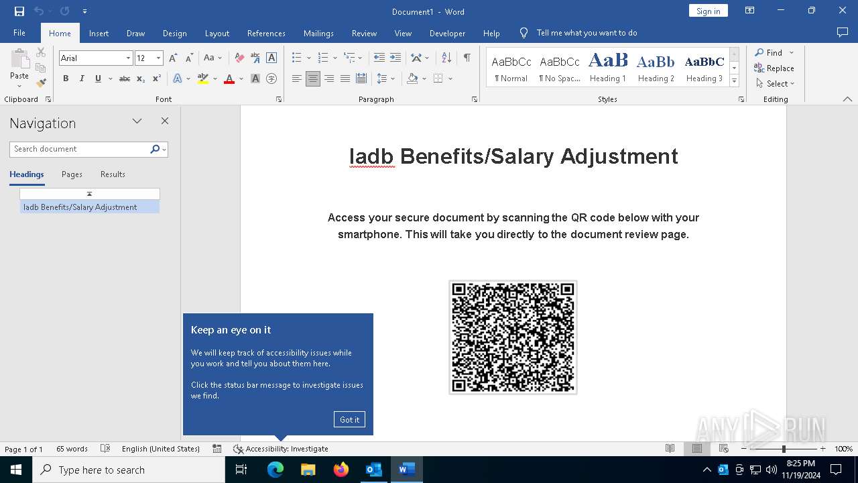The height and width of the screenshot is (483, 858).
Task: Open the font name dropdown
Action: 128,58
